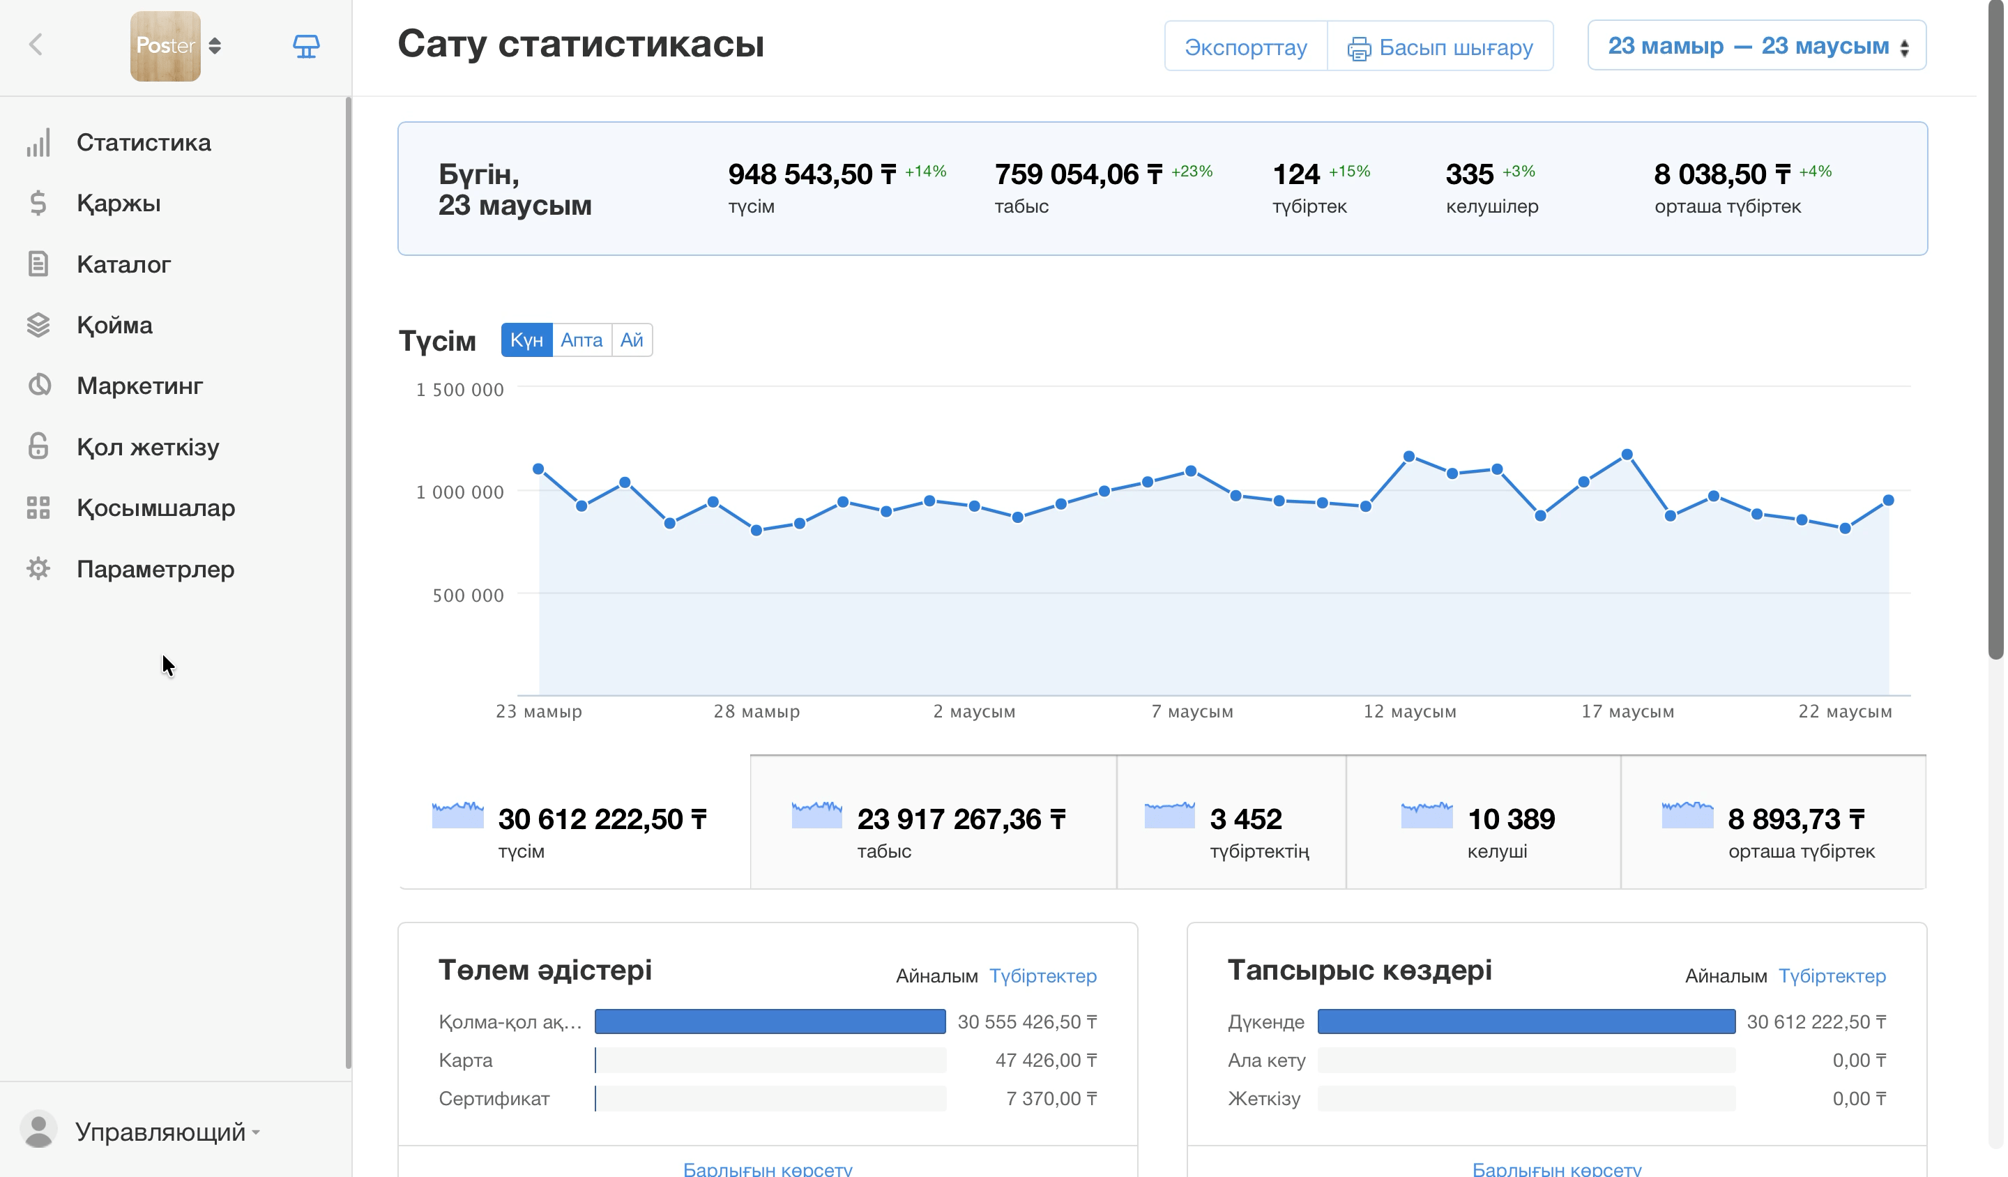The height and width of the screenshot is (1177, 2008).
Task: Click the 17 маусым data point on chart
Action: point(1627,455)
